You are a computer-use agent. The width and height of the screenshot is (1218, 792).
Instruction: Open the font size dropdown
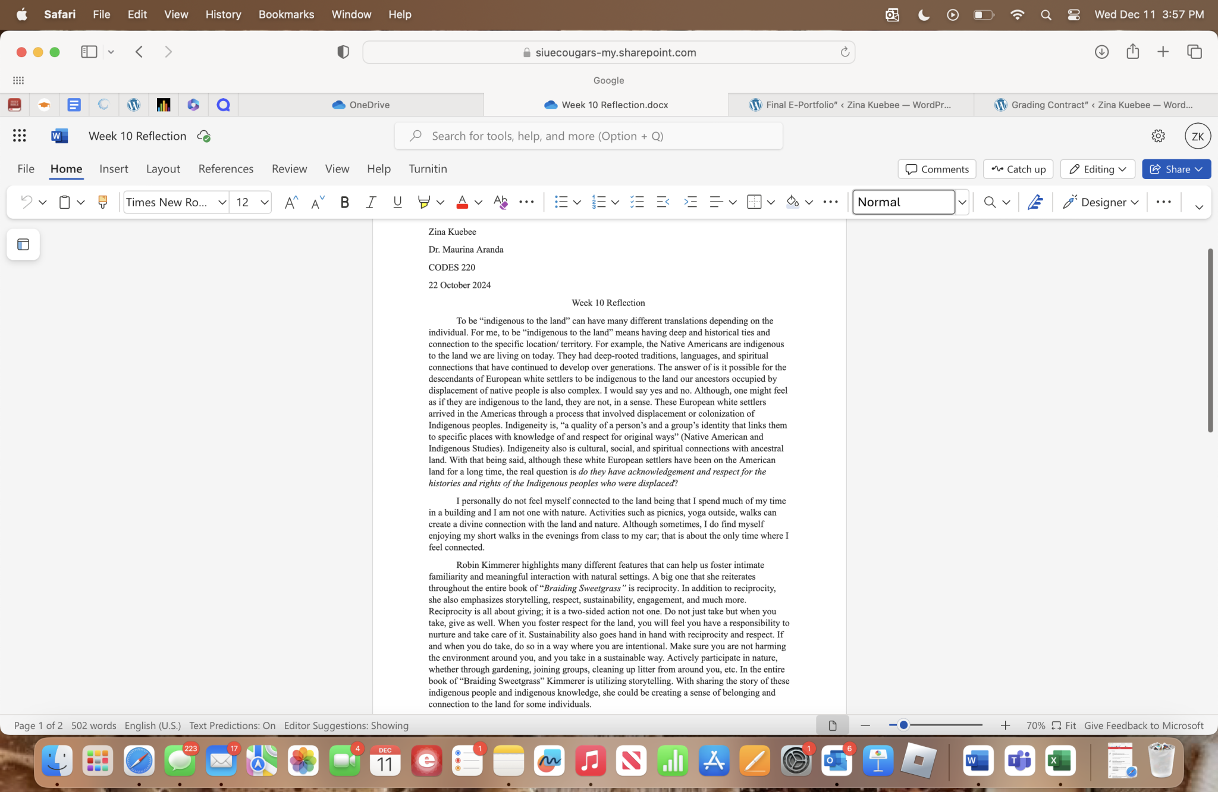click(x=265, y=202)
